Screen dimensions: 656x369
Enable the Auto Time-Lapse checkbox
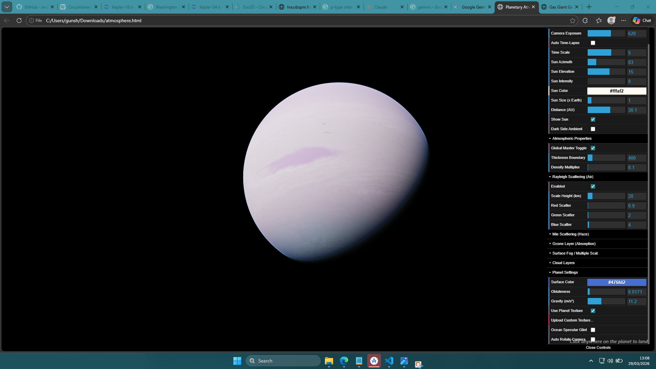pos(593,43)
